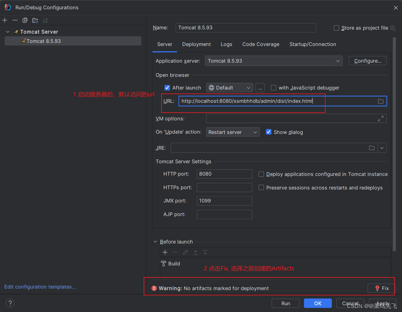Open Edit configuration templates link
The height and width of the screenshot is (312, 402).
(40, 287)
